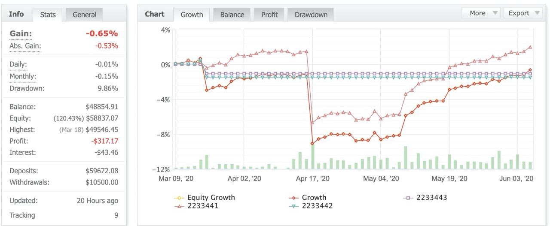Toggle the 2233442 legend series
Viewport: 550px width, 226px height.
pos(311,206)
